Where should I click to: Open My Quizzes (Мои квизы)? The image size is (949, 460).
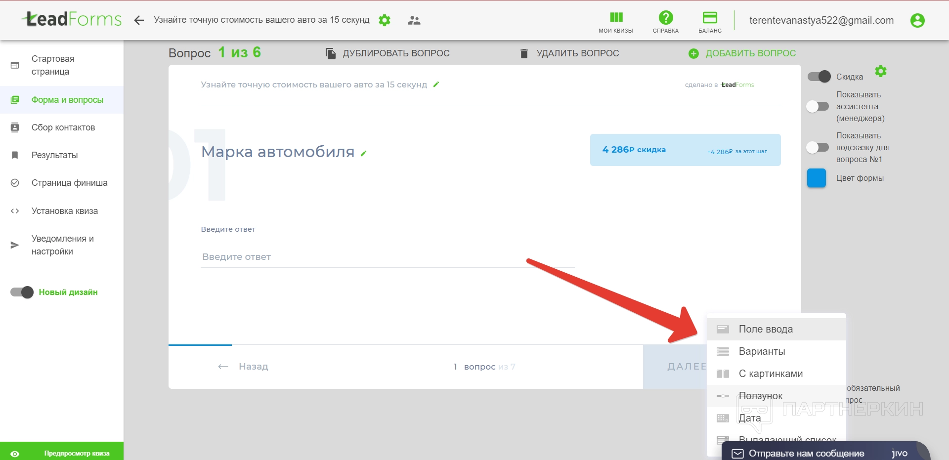pyautogui.click(x=616, y=23)
